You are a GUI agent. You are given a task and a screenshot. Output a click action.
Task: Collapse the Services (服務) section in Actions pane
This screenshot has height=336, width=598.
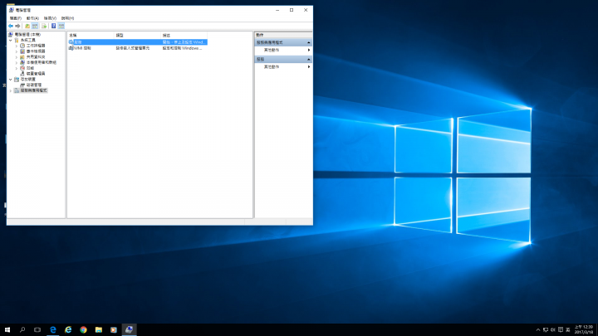point(308,59)
